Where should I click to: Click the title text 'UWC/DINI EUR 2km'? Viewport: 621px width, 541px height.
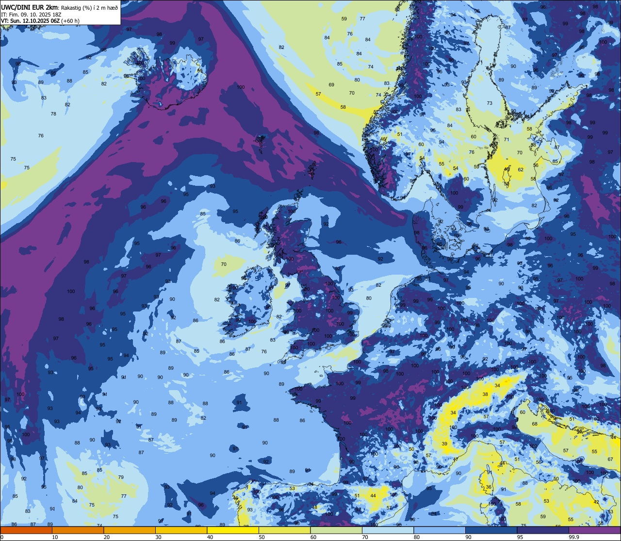click(29, 6)
